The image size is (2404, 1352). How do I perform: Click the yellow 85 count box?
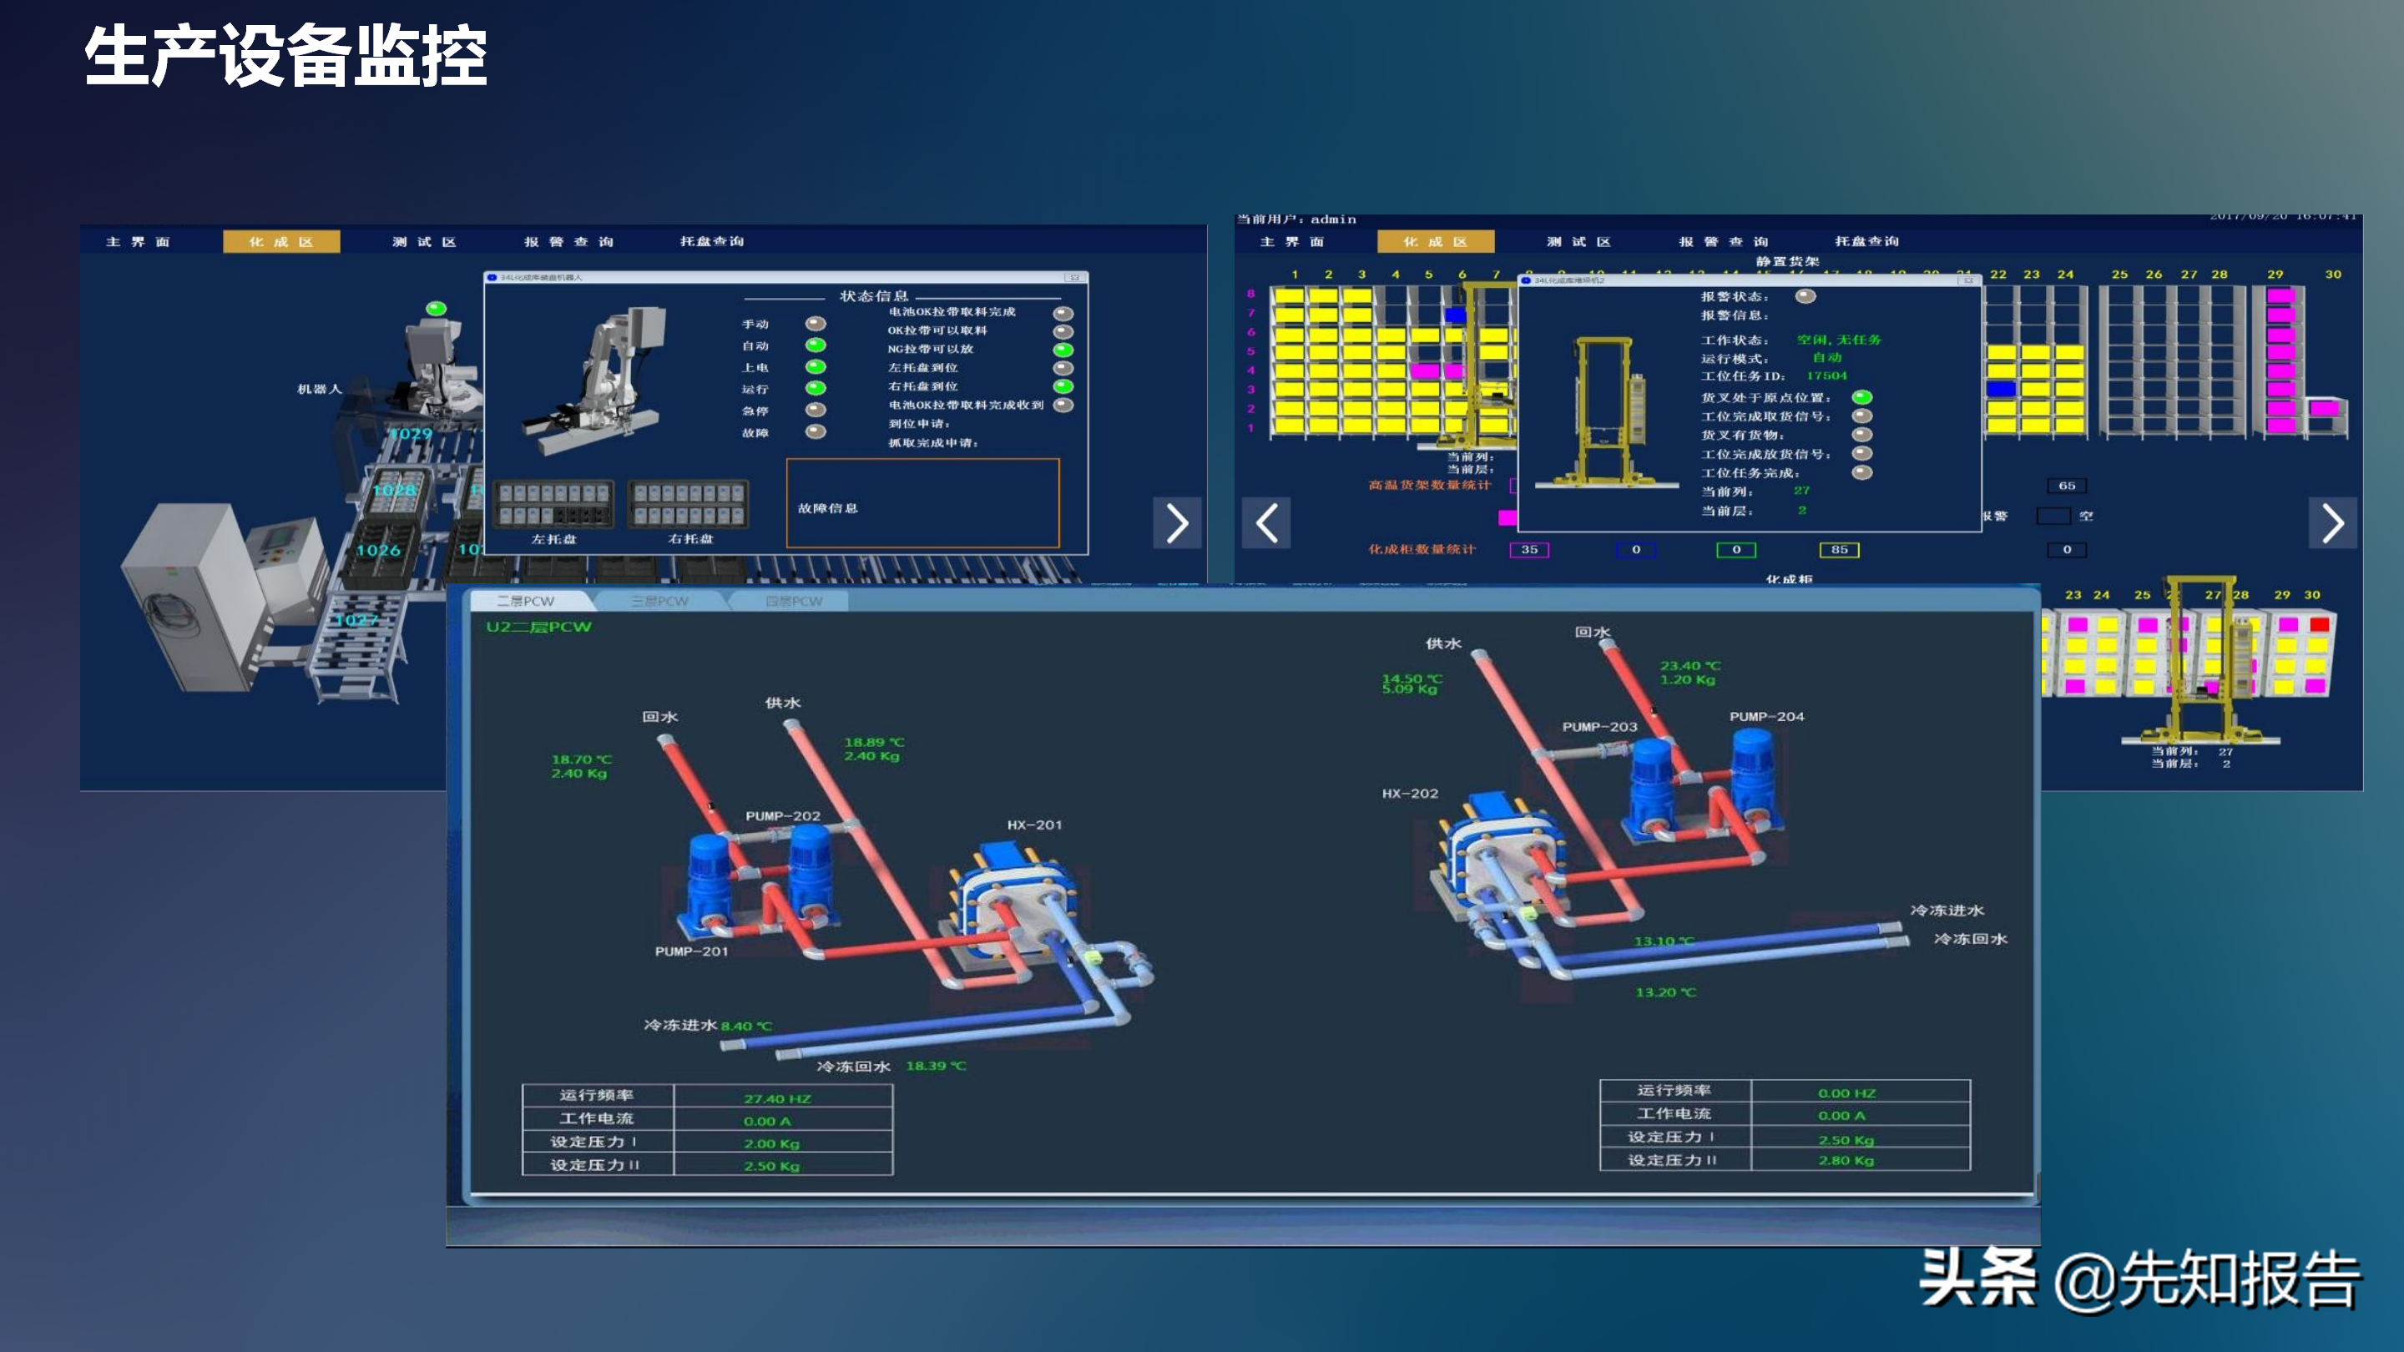1838,550
